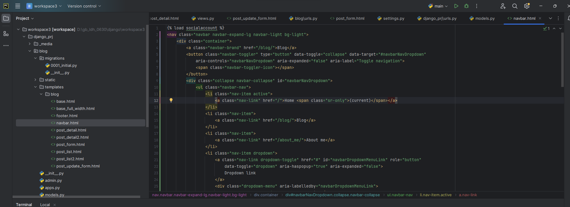Expand the _media folder

click(30, 44)
